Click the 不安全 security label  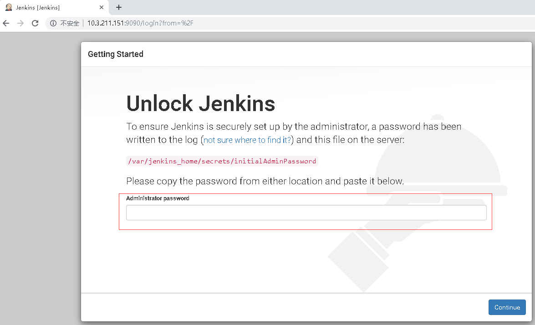[x=70, y=23]
